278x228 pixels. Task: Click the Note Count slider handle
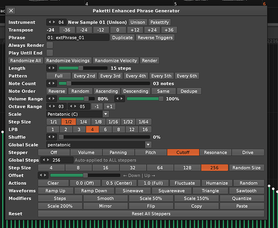point(69,83)
